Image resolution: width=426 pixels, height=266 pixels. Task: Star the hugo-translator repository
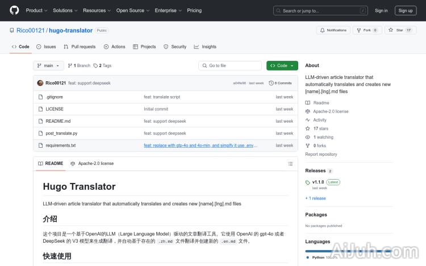point(400,30)
